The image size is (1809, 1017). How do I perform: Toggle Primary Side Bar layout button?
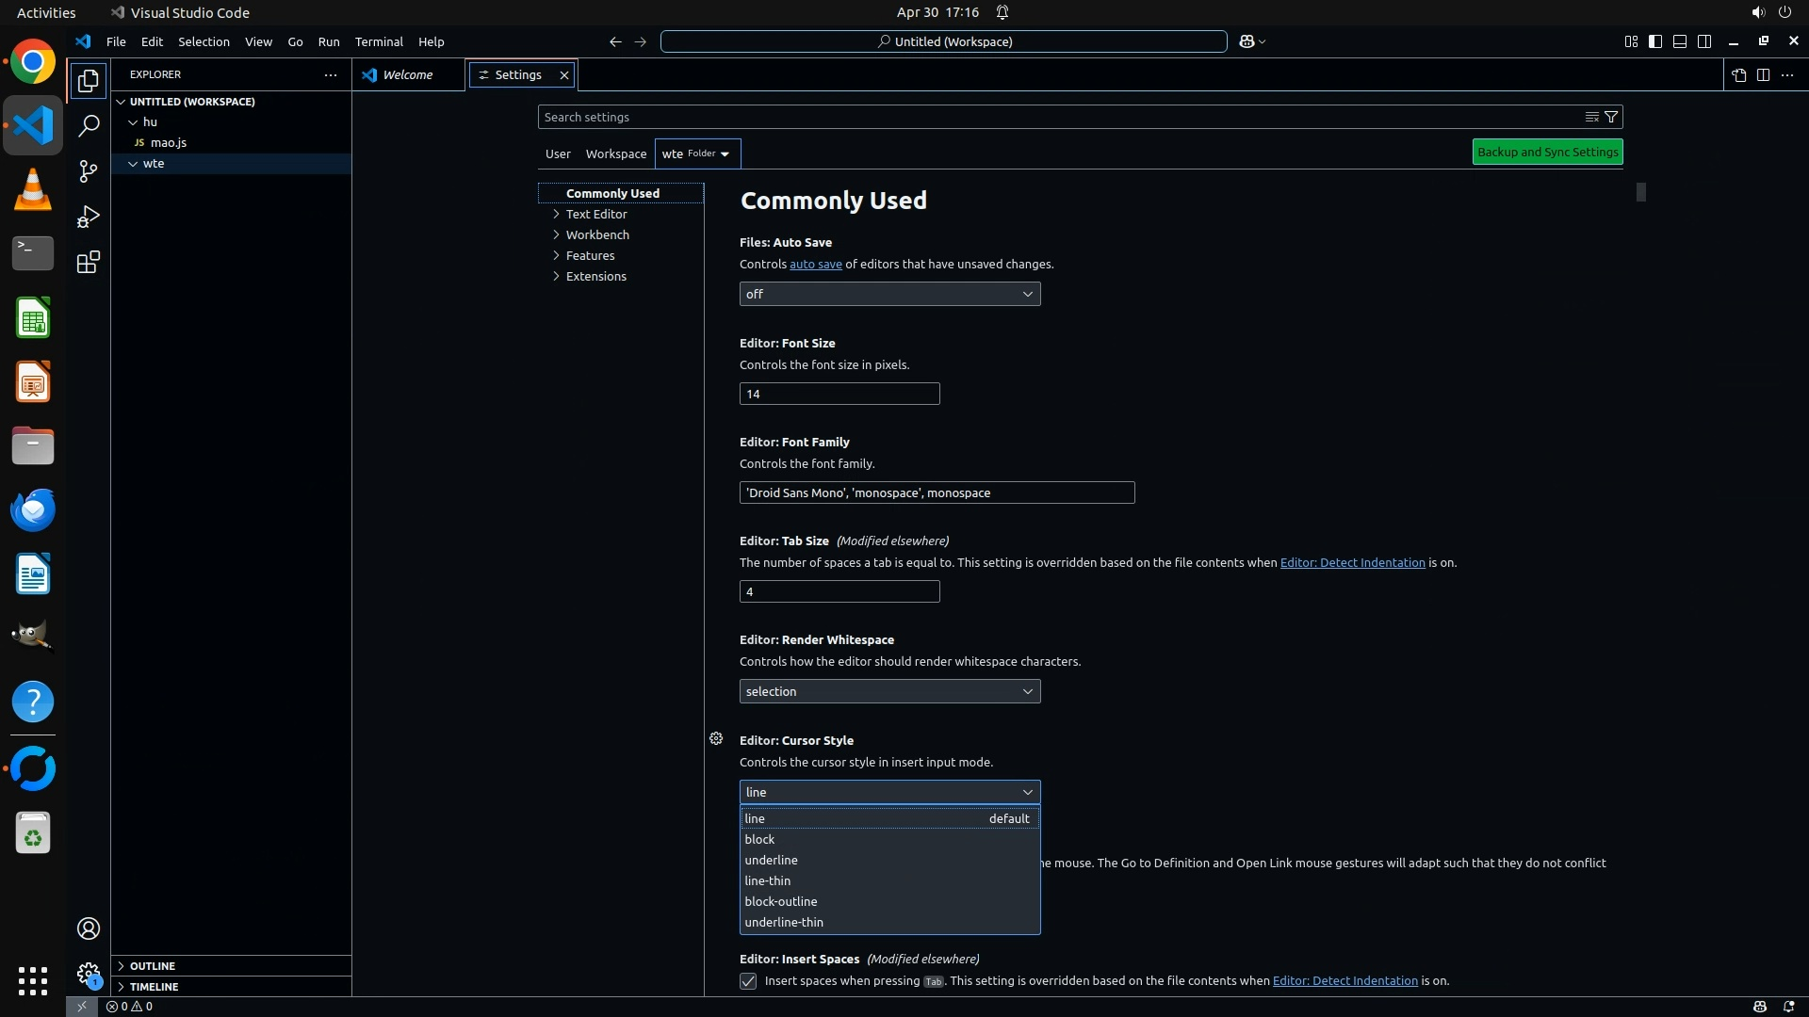(x=1655, y=41)
